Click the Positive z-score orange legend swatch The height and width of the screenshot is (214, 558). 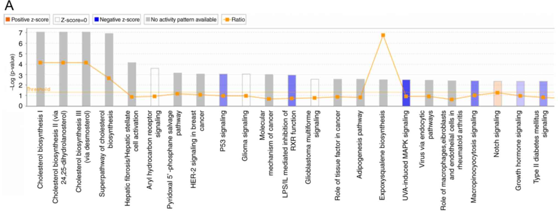[x=8, y=19]
